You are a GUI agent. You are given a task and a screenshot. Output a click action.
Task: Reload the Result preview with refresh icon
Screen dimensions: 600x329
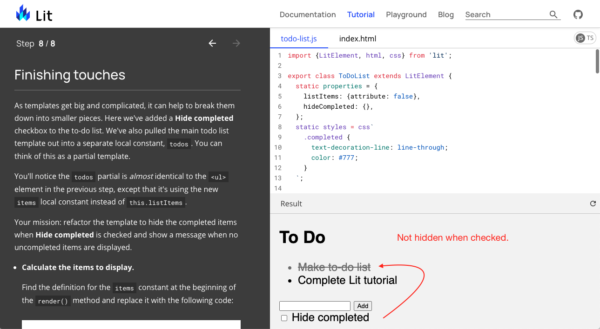(x=593, y=203)
